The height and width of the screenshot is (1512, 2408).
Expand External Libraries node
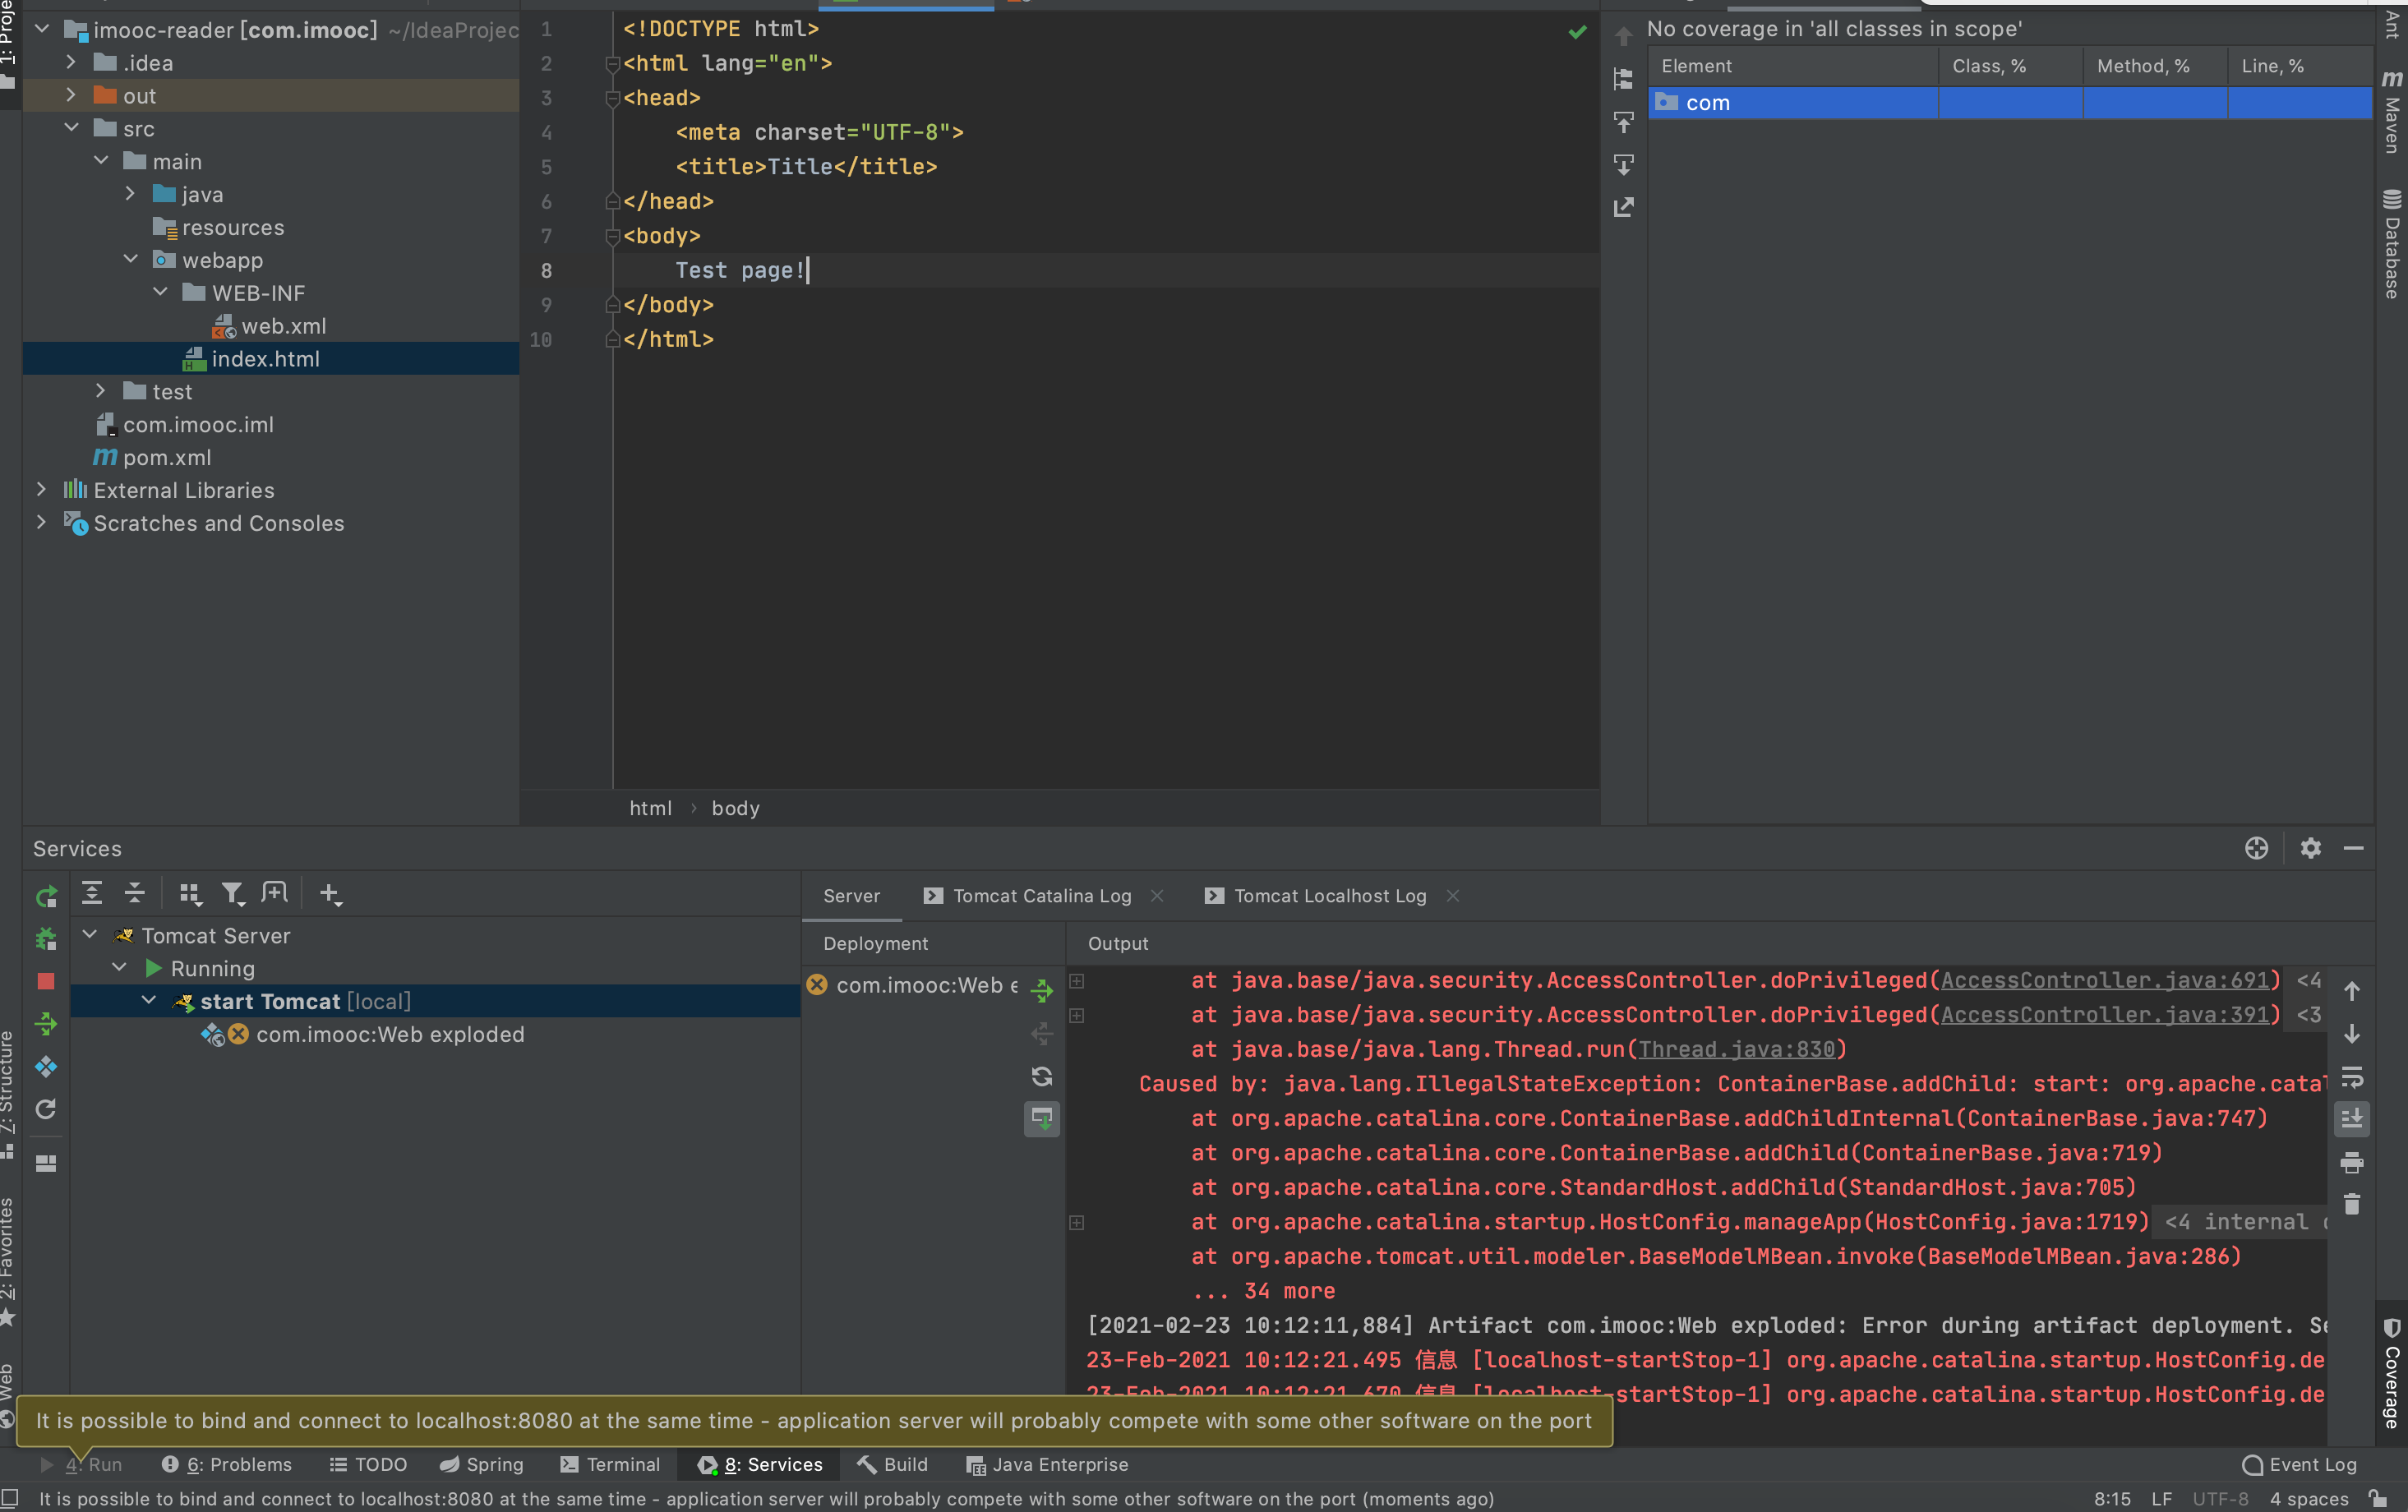click(x=41, y=489)
